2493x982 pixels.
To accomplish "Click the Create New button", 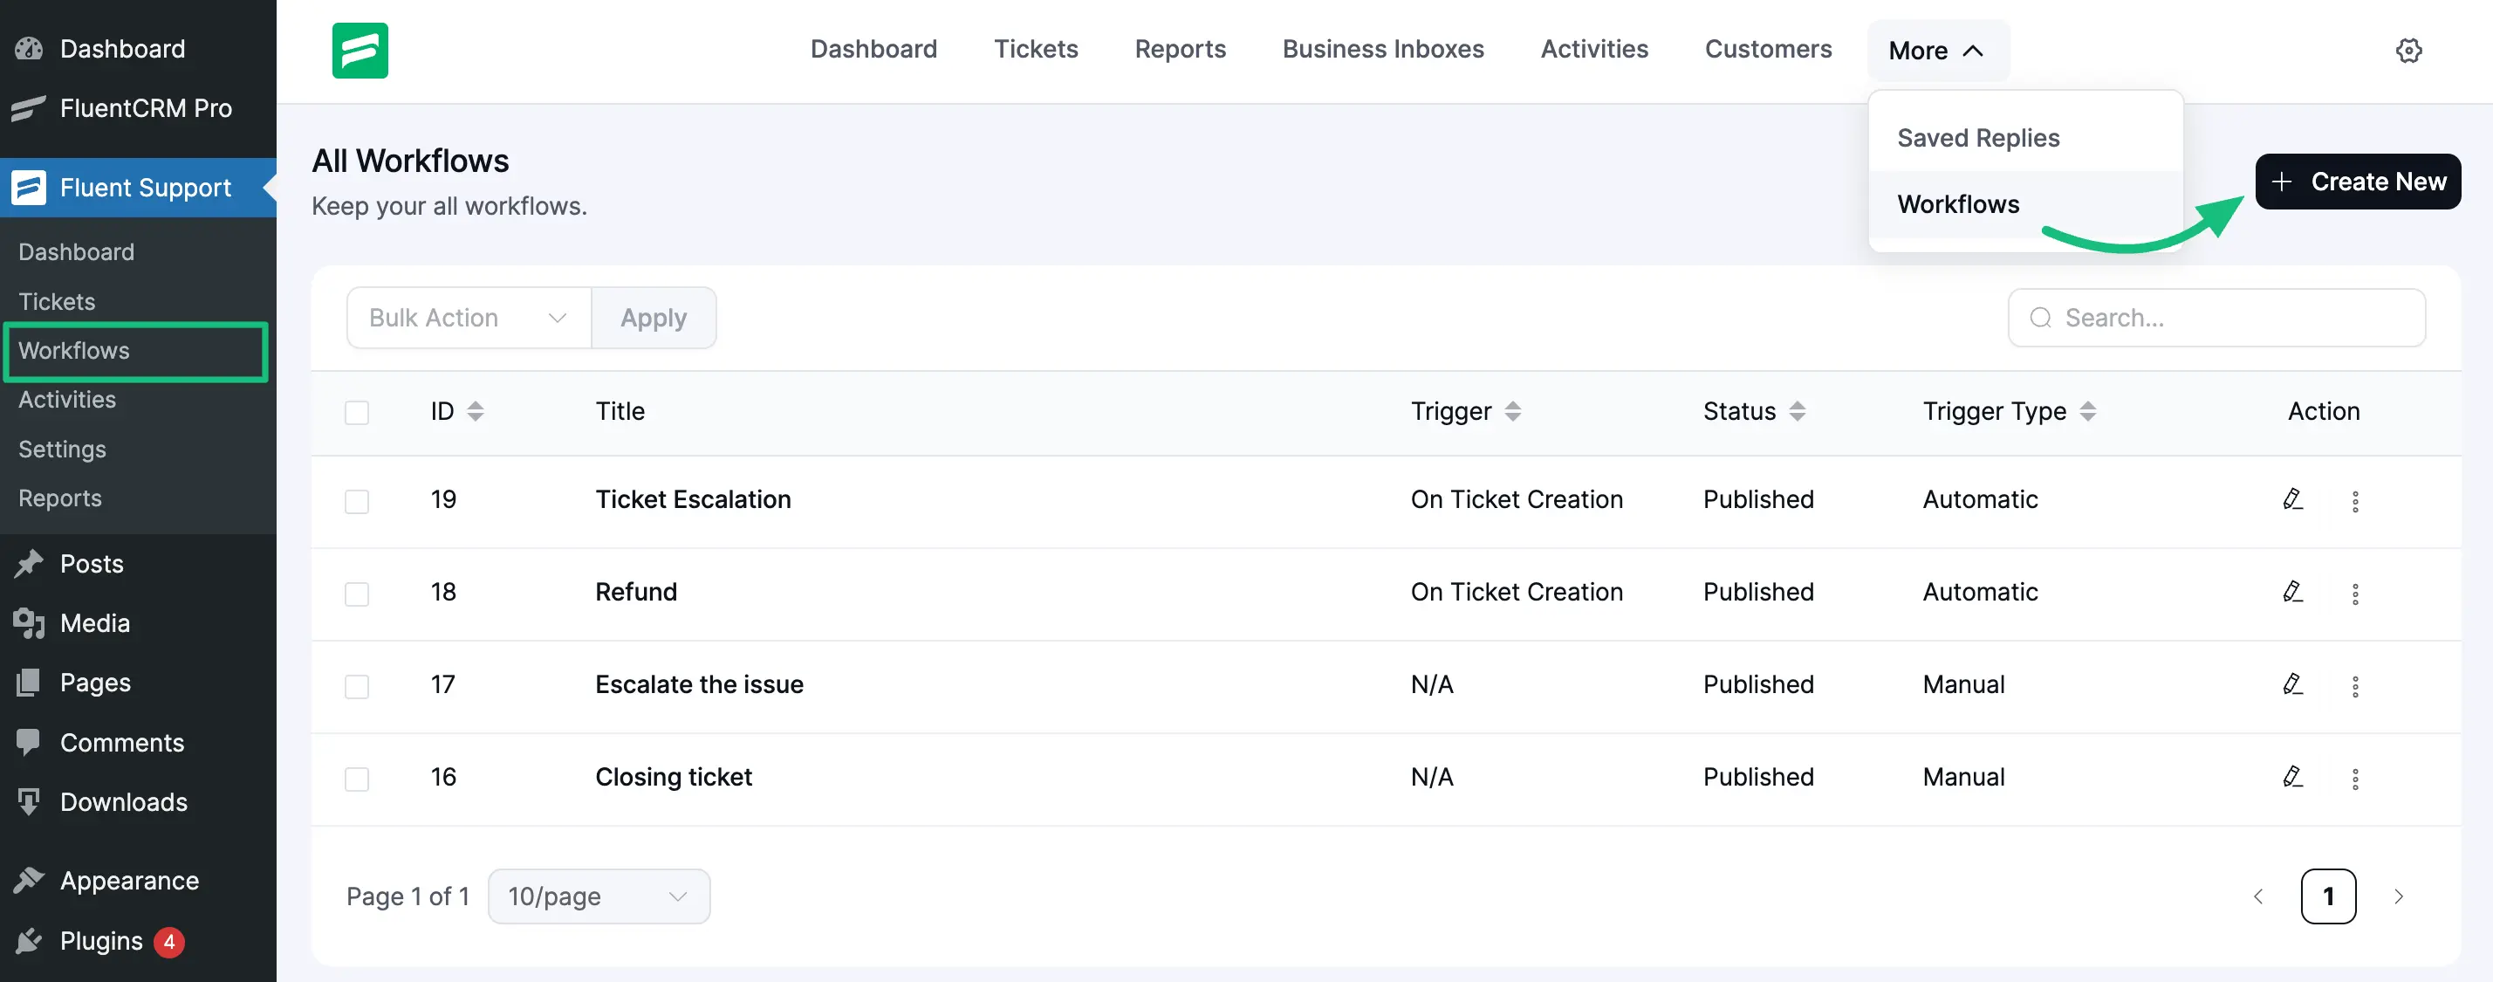I will pos(2357,181).
